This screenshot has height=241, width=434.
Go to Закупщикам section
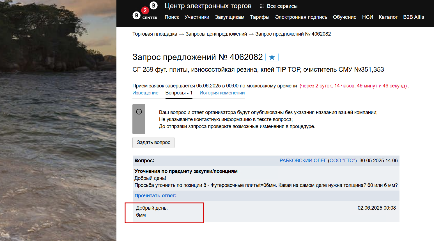[x=229, y=17]
